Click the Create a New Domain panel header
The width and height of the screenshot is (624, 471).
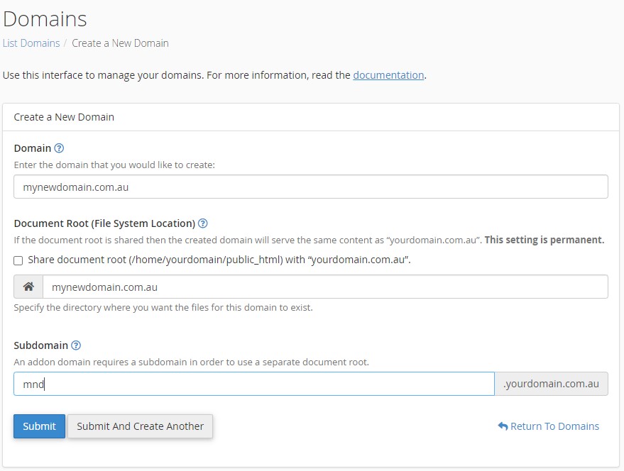(x=311, y=117)
